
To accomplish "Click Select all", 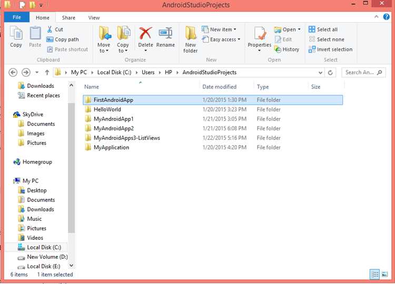I will click(x=323, y=29).
